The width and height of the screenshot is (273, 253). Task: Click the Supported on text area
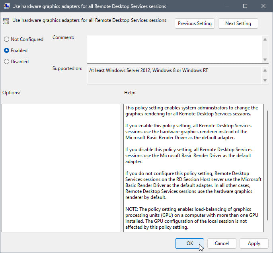pyautogui.click(x=174, y=75)
